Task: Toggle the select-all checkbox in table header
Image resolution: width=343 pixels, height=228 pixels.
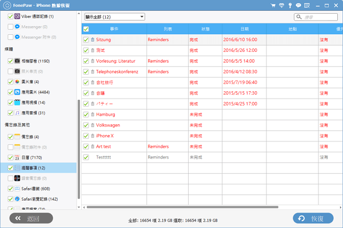Action: pos(86,29)
